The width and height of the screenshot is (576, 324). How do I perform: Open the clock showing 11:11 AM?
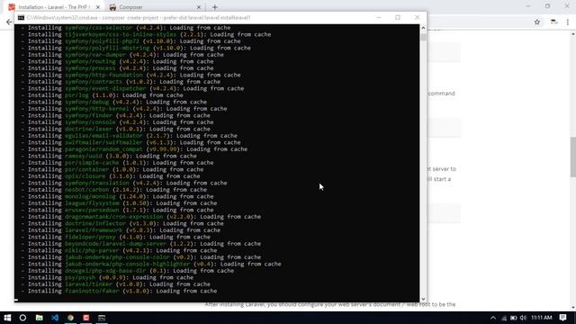pos(542,318)
